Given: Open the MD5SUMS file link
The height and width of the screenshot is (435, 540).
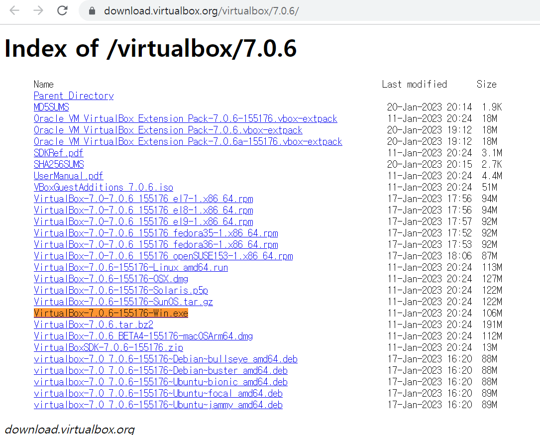Looking at the screenshot, I should pyautogui.click(x=51, y=107).
